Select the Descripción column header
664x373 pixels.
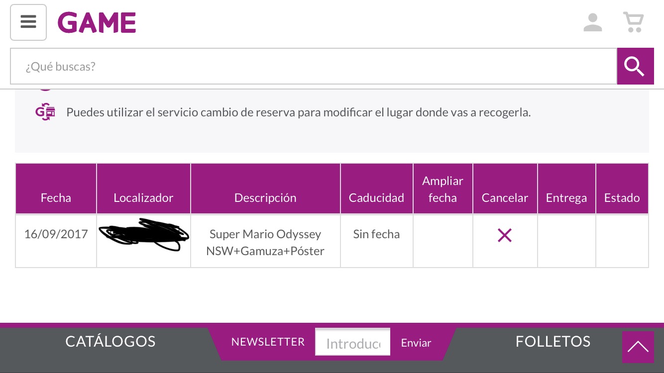[x=265, y=189]
